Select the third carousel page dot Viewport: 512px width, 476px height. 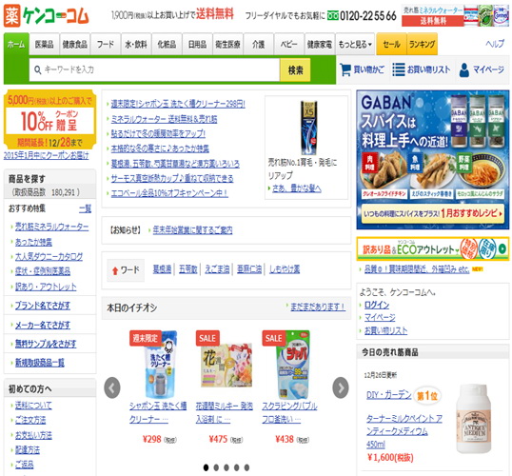(x=226, y=467)
